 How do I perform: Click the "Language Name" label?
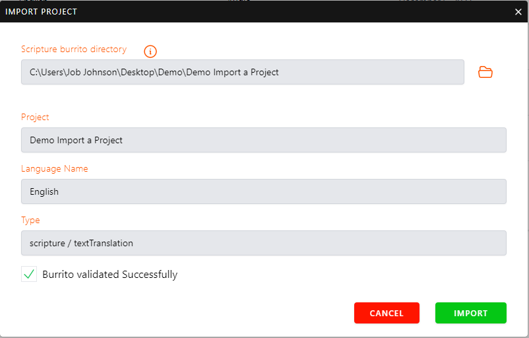tap(54, 168)
